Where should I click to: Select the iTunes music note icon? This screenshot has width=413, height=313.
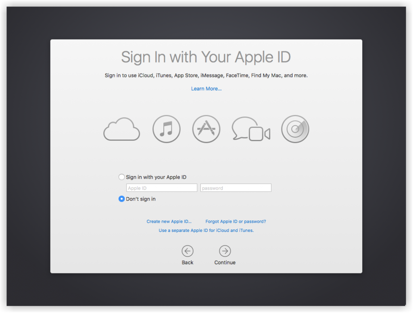(x=166, y=129)
